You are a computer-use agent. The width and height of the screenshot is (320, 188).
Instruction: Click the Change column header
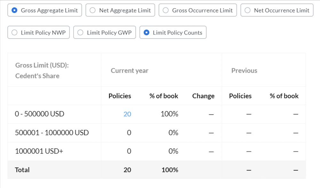[x=203, y=96]
